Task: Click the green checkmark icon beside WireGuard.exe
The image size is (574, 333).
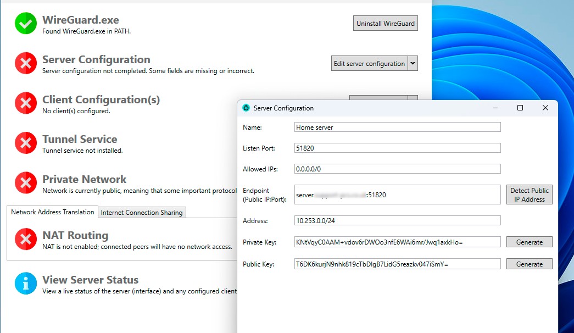Action: (26, 24)
